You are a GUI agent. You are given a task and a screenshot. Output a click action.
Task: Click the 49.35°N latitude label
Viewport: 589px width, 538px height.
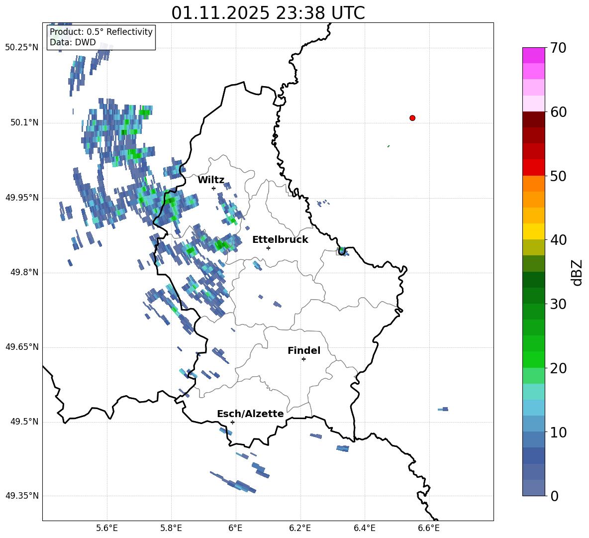pyautogui.click(x=22, y=496)
